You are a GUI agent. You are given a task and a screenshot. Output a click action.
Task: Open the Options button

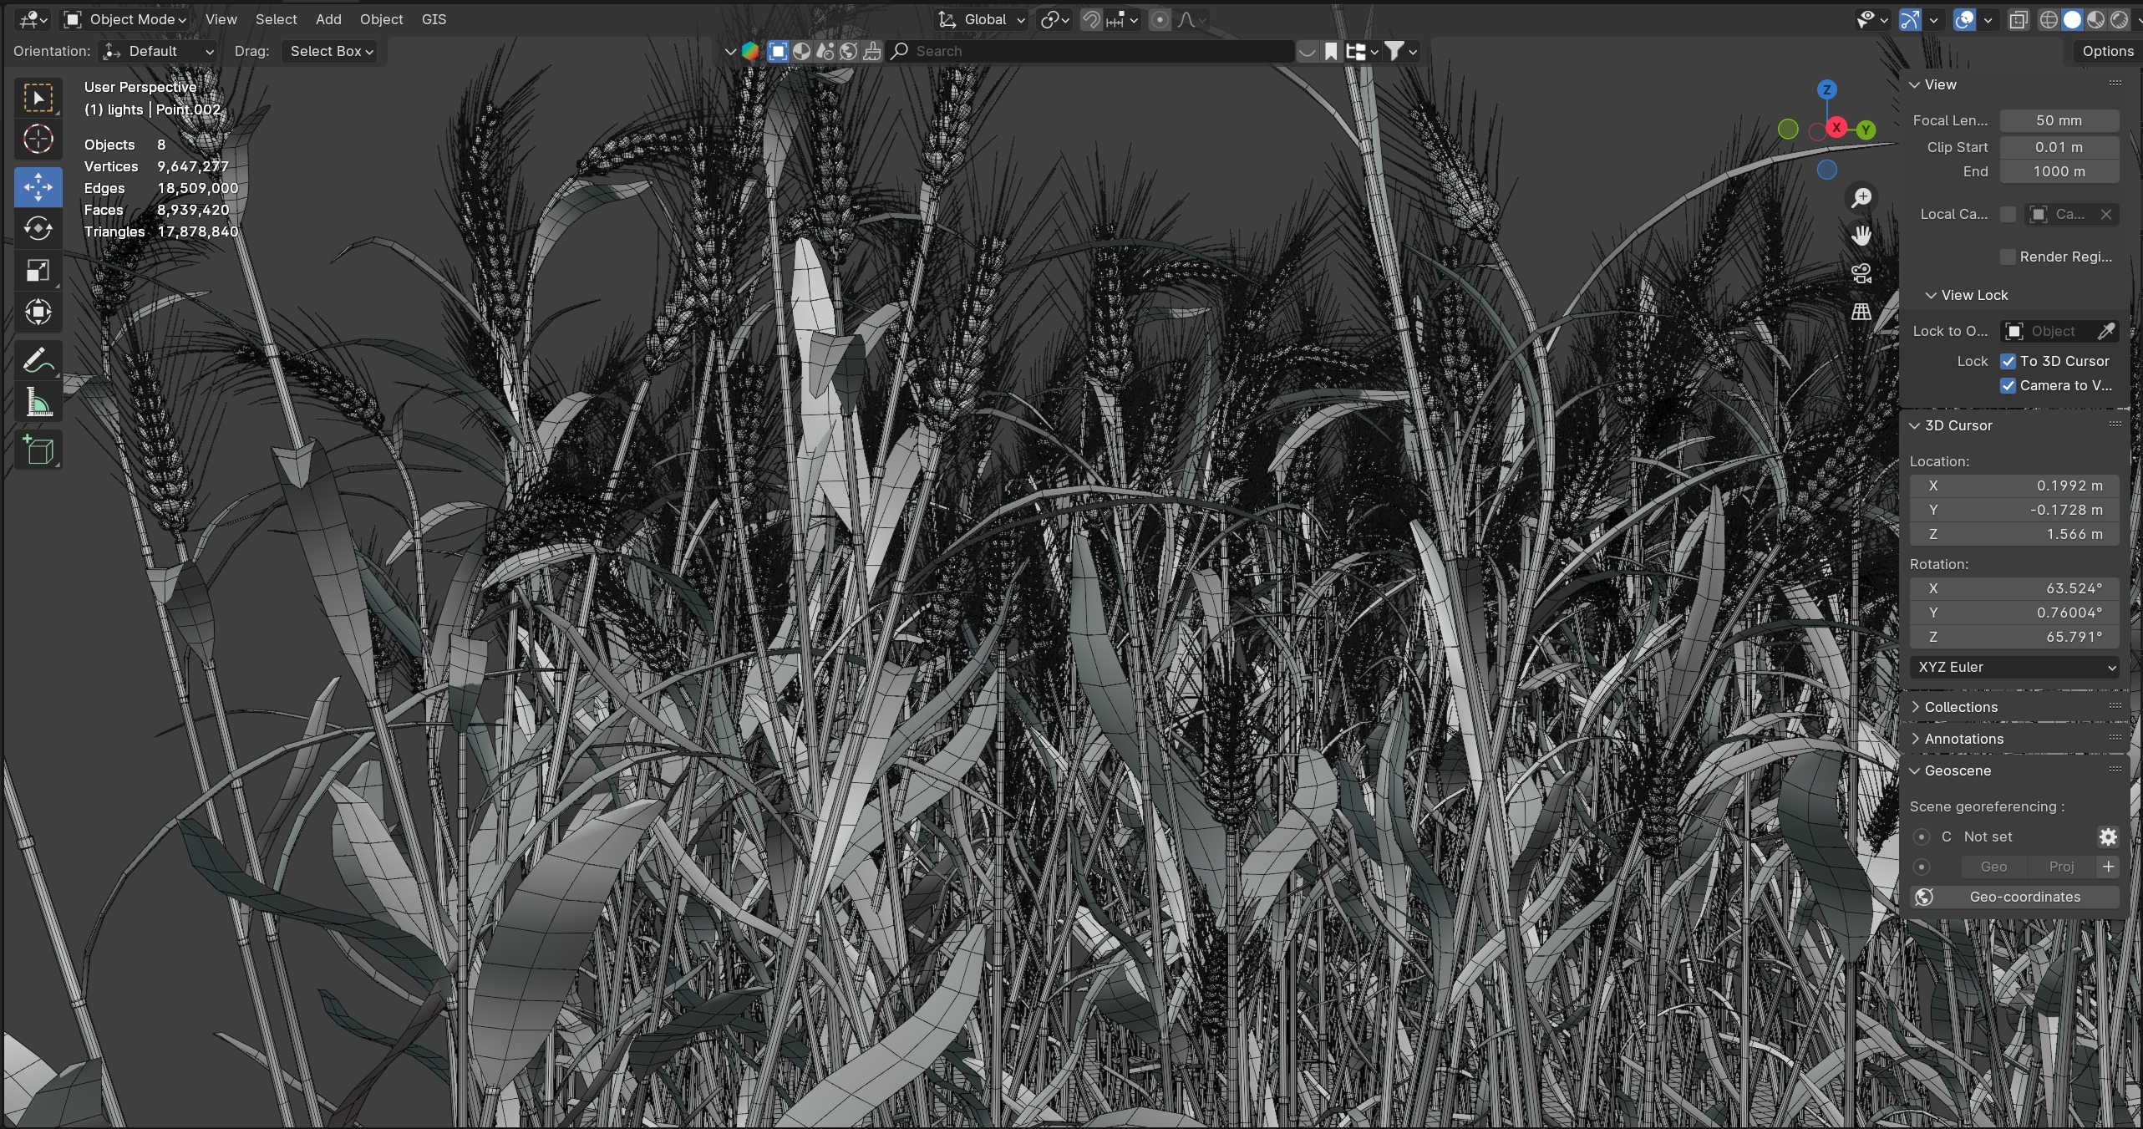point(2106,51)
